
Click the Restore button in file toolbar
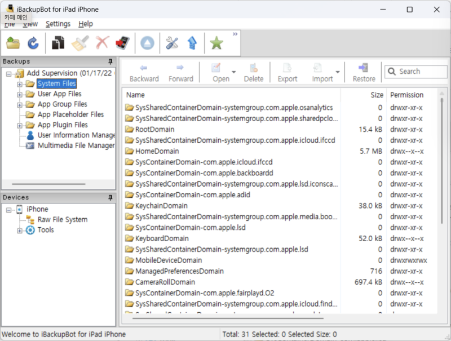tap(364, 72)
